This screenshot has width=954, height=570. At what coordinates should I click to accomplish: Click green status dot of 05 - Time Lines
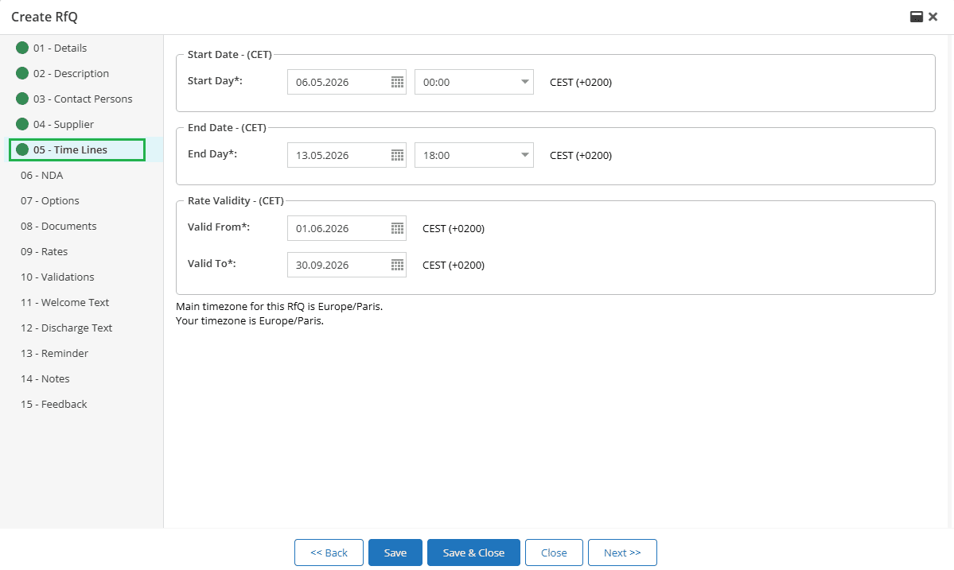pyautogui.click(x=22, y=149)
